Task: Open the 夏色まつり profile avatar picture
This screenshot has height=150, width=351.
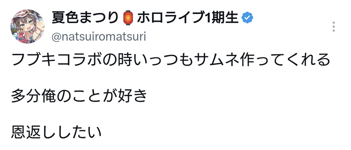Action: coord(27,26)
